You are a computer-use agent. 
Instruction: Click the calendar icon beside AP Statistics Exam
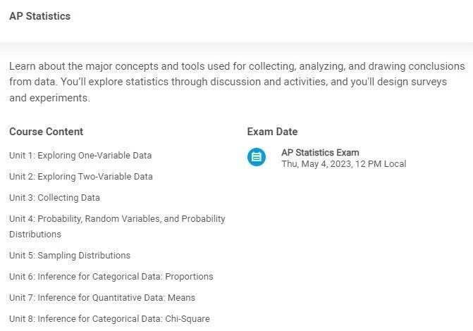257,157
